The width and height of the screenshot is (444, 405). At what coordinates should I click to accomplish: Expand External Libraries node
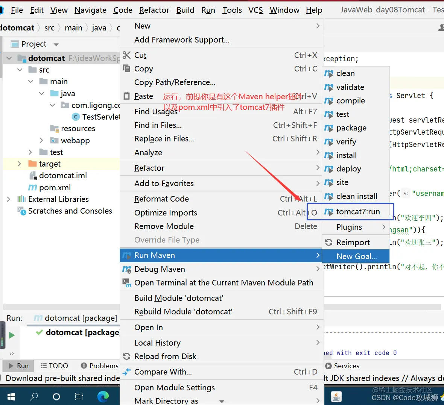tap(9, 199)
